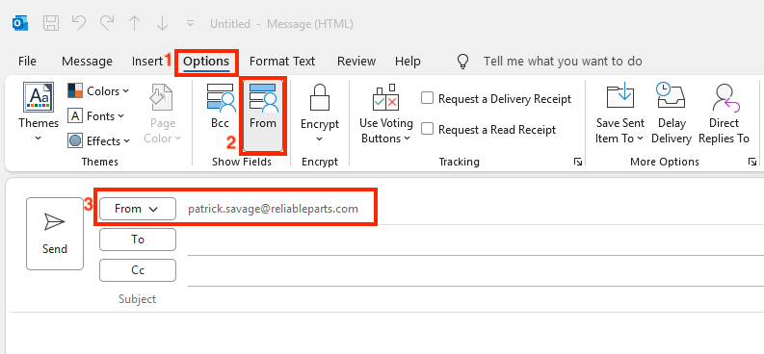Open the Review tab

[x=356, y=62]
